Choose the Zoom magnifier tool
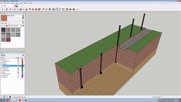The height and width of the screenshot is (102, 181). (60, 9)
